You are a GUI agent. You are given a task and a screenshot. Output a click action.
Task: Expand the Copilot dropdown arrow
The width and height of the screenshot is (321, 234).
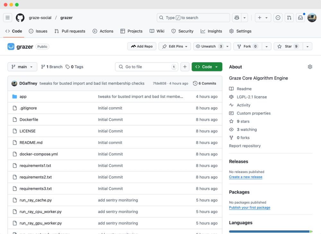click(244, 18)
